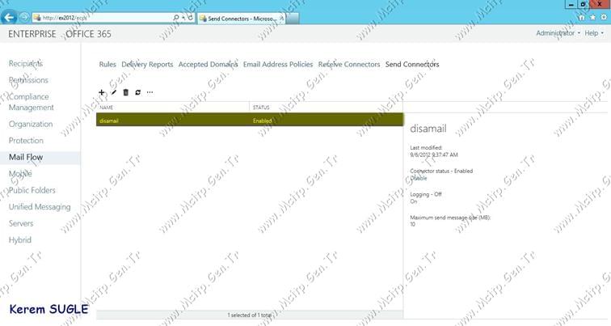Image resolution: width=611 pixels, height=326 pixels.
Task: Open the Rules tab
Action: 107,65
